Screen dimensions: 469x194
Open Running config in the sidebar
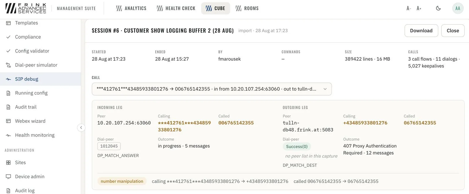40,93
